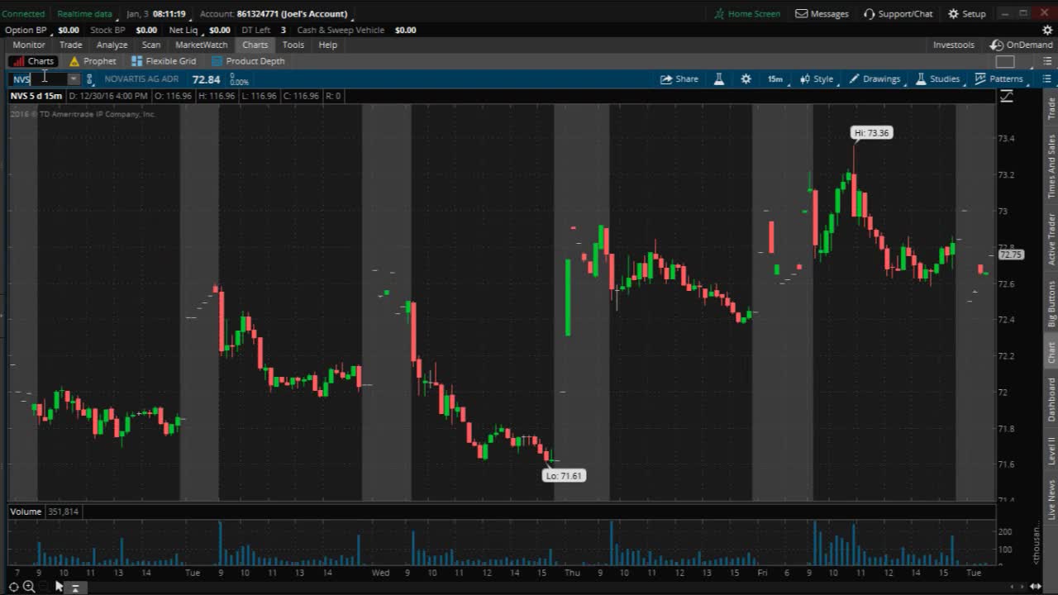Click the symbol link icon next to dropdown

pos(90,79)
